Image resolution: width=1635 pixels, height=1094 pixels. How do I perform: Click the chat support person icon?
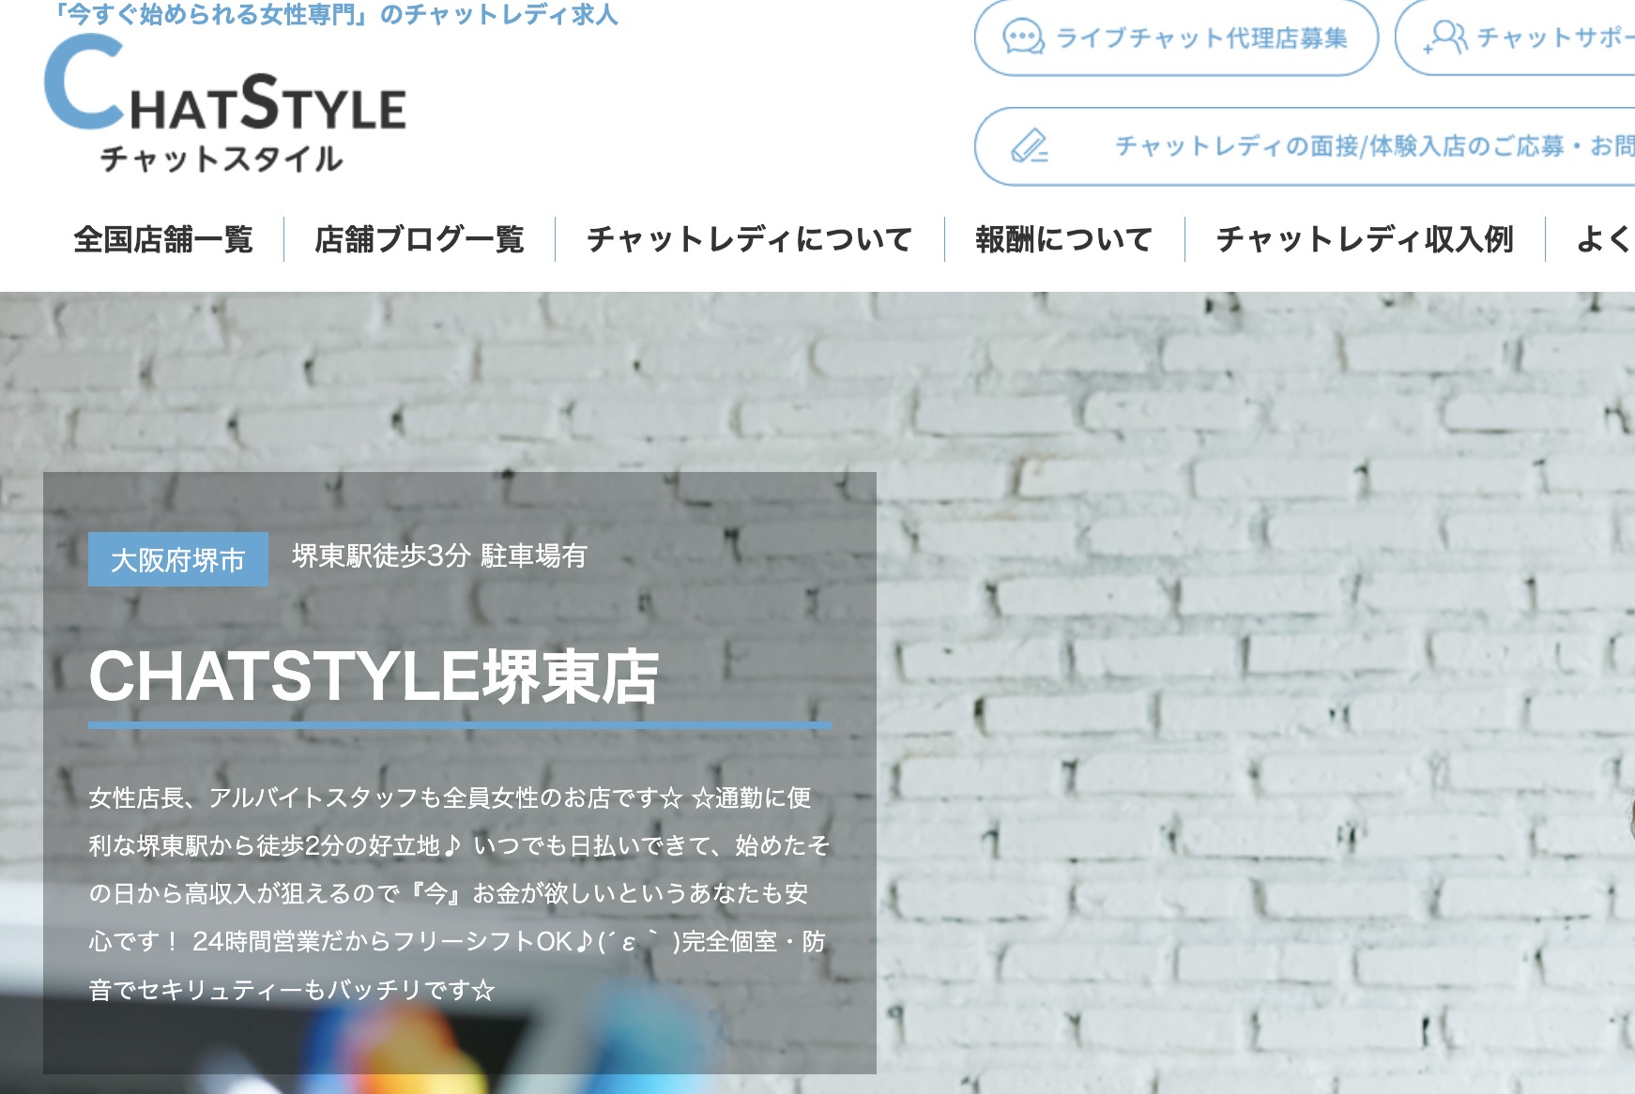[x=1445, y=38]
